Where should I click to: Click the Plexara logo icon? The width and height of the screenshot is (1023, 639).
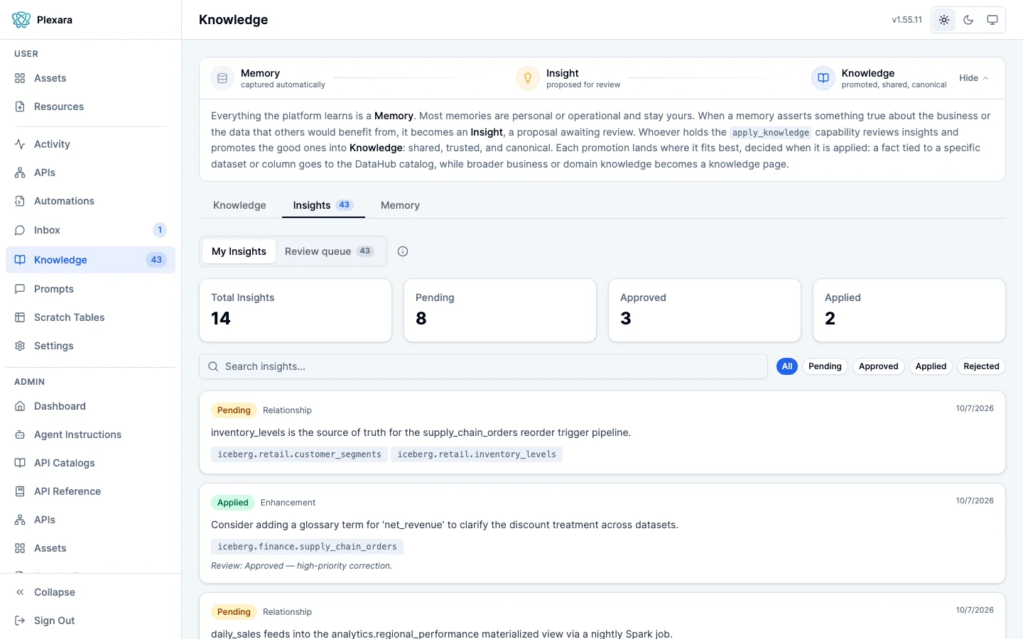click(x=21, y=20)
